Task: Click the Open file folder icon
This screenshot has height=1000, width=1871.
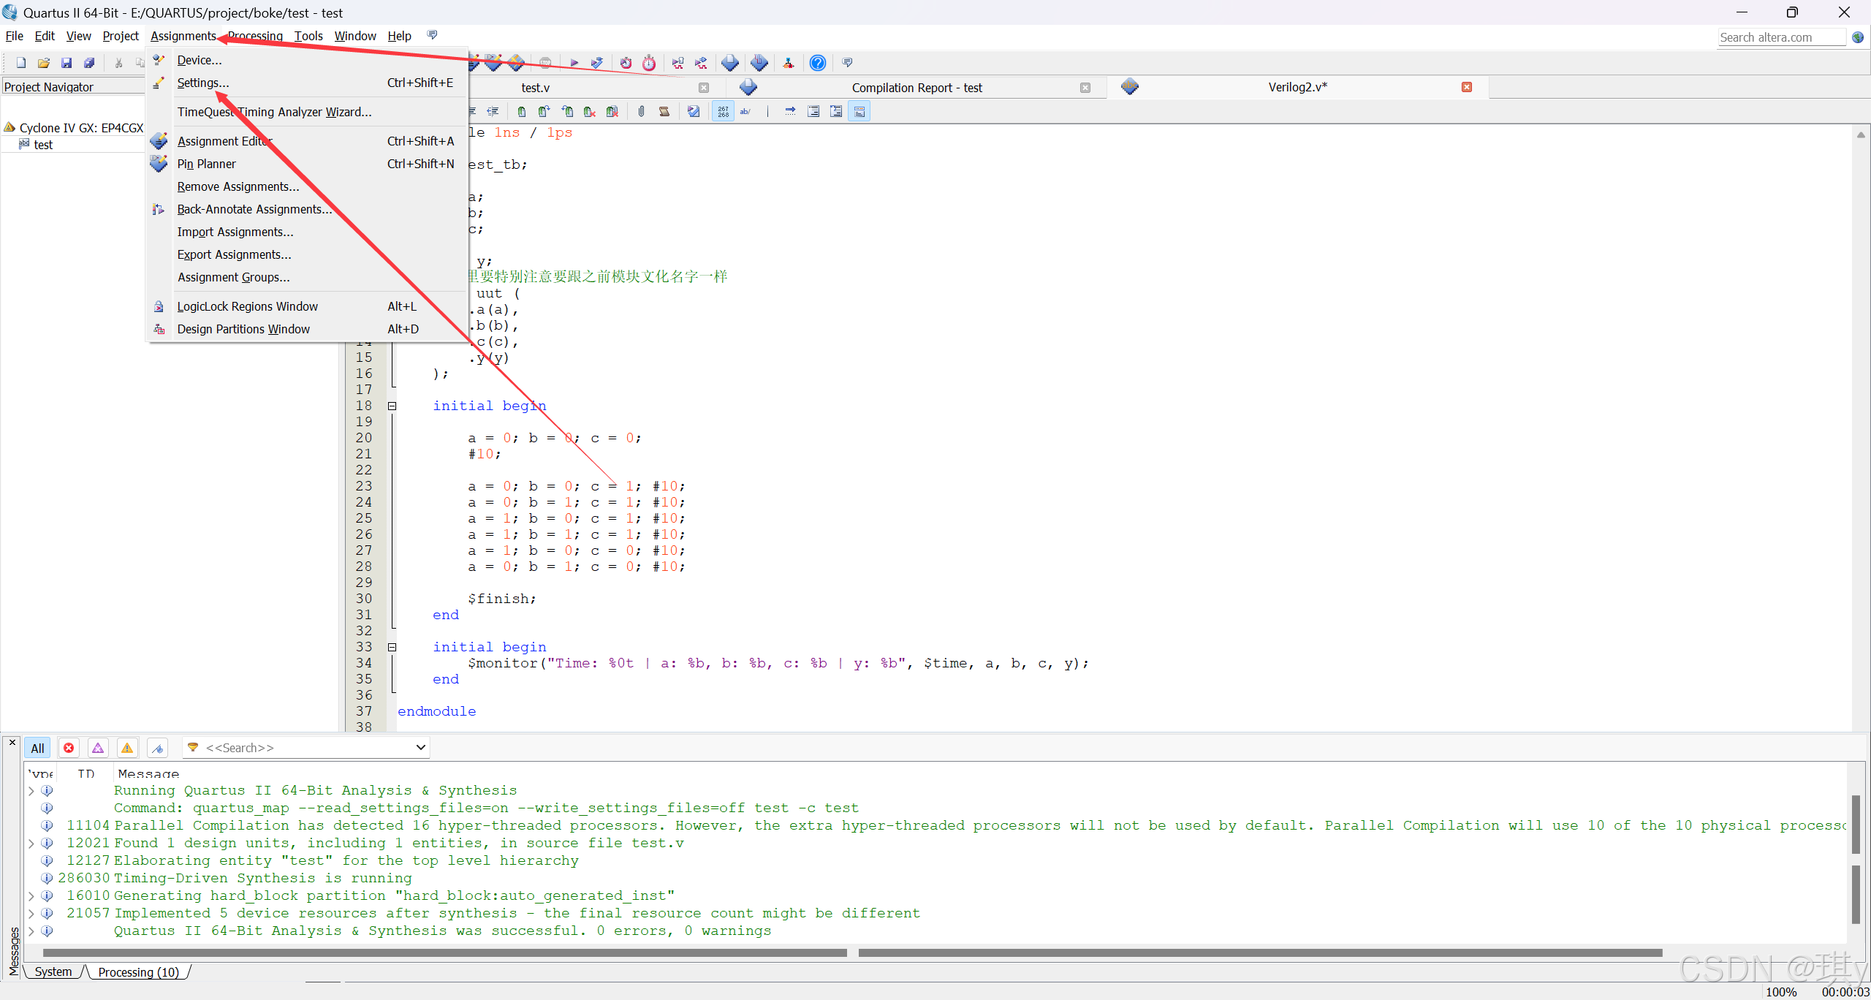Action: [44, 63]
